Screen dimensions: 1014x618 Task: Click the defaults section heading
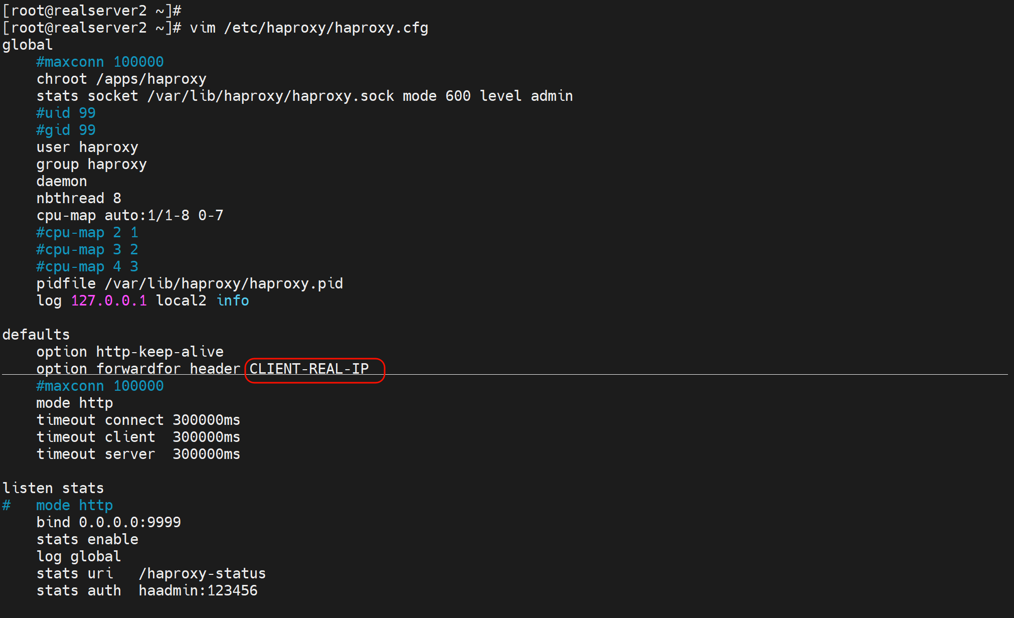[36, 335]
